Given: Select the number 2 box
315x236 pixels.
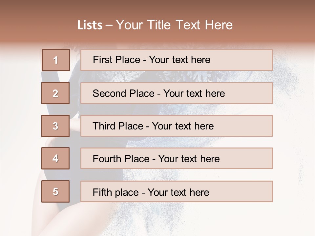Looking at the screenshot, I should (55, 93).
